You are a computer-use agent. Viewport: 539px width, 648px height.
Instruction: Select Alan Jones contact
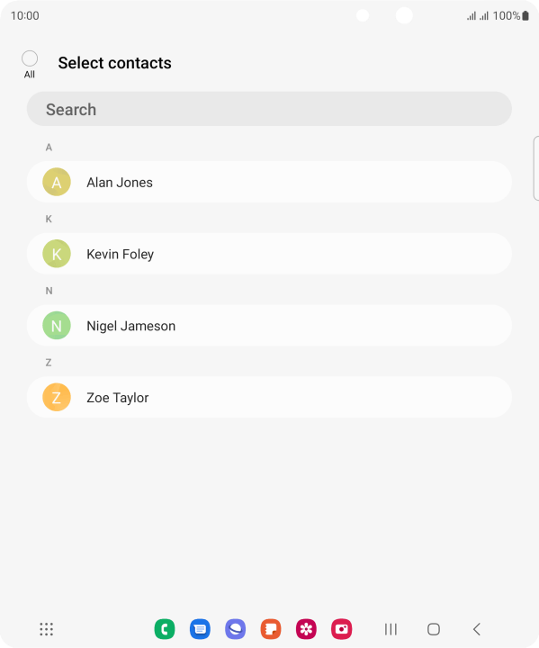click(x=269, y=182)
